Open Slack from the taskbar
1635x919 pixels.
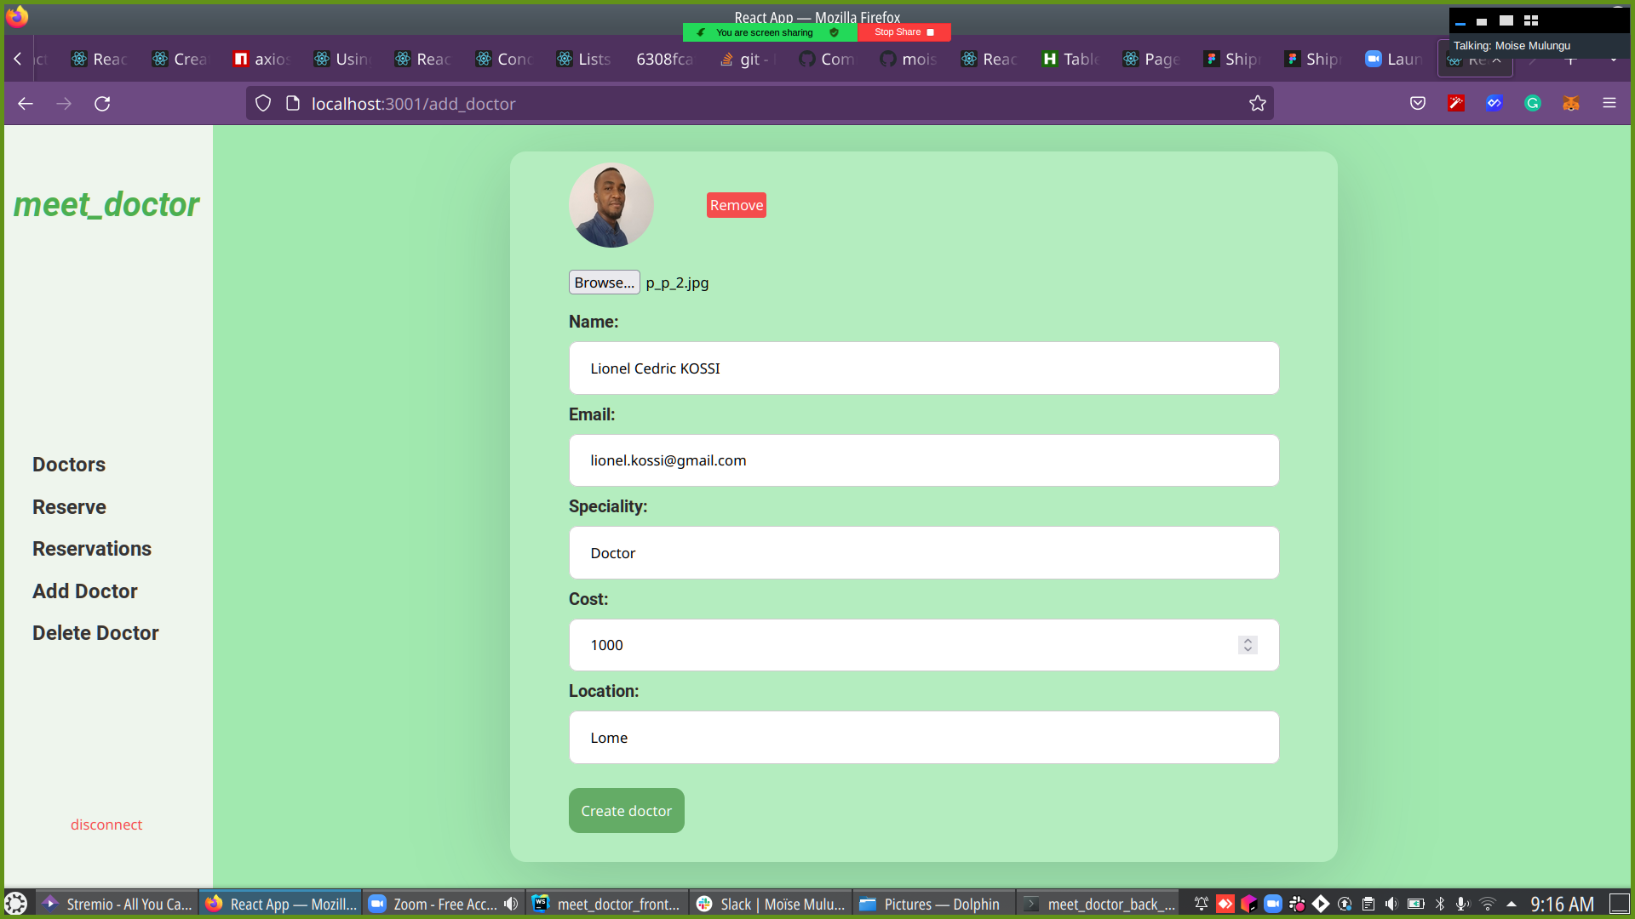tap(772, 904)
